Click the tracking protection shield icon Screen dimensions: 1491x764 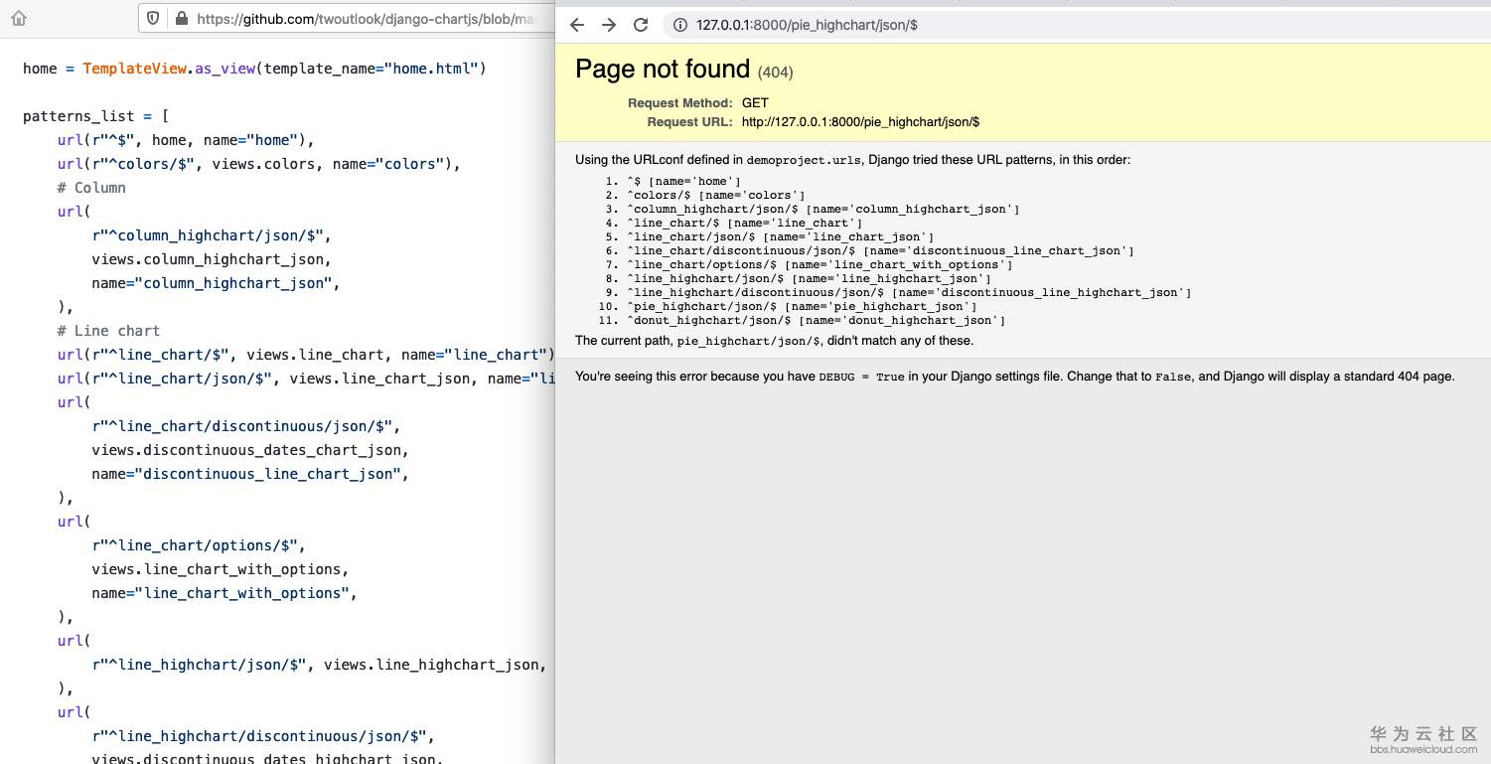pyautogui.click(x=153, y=18)
